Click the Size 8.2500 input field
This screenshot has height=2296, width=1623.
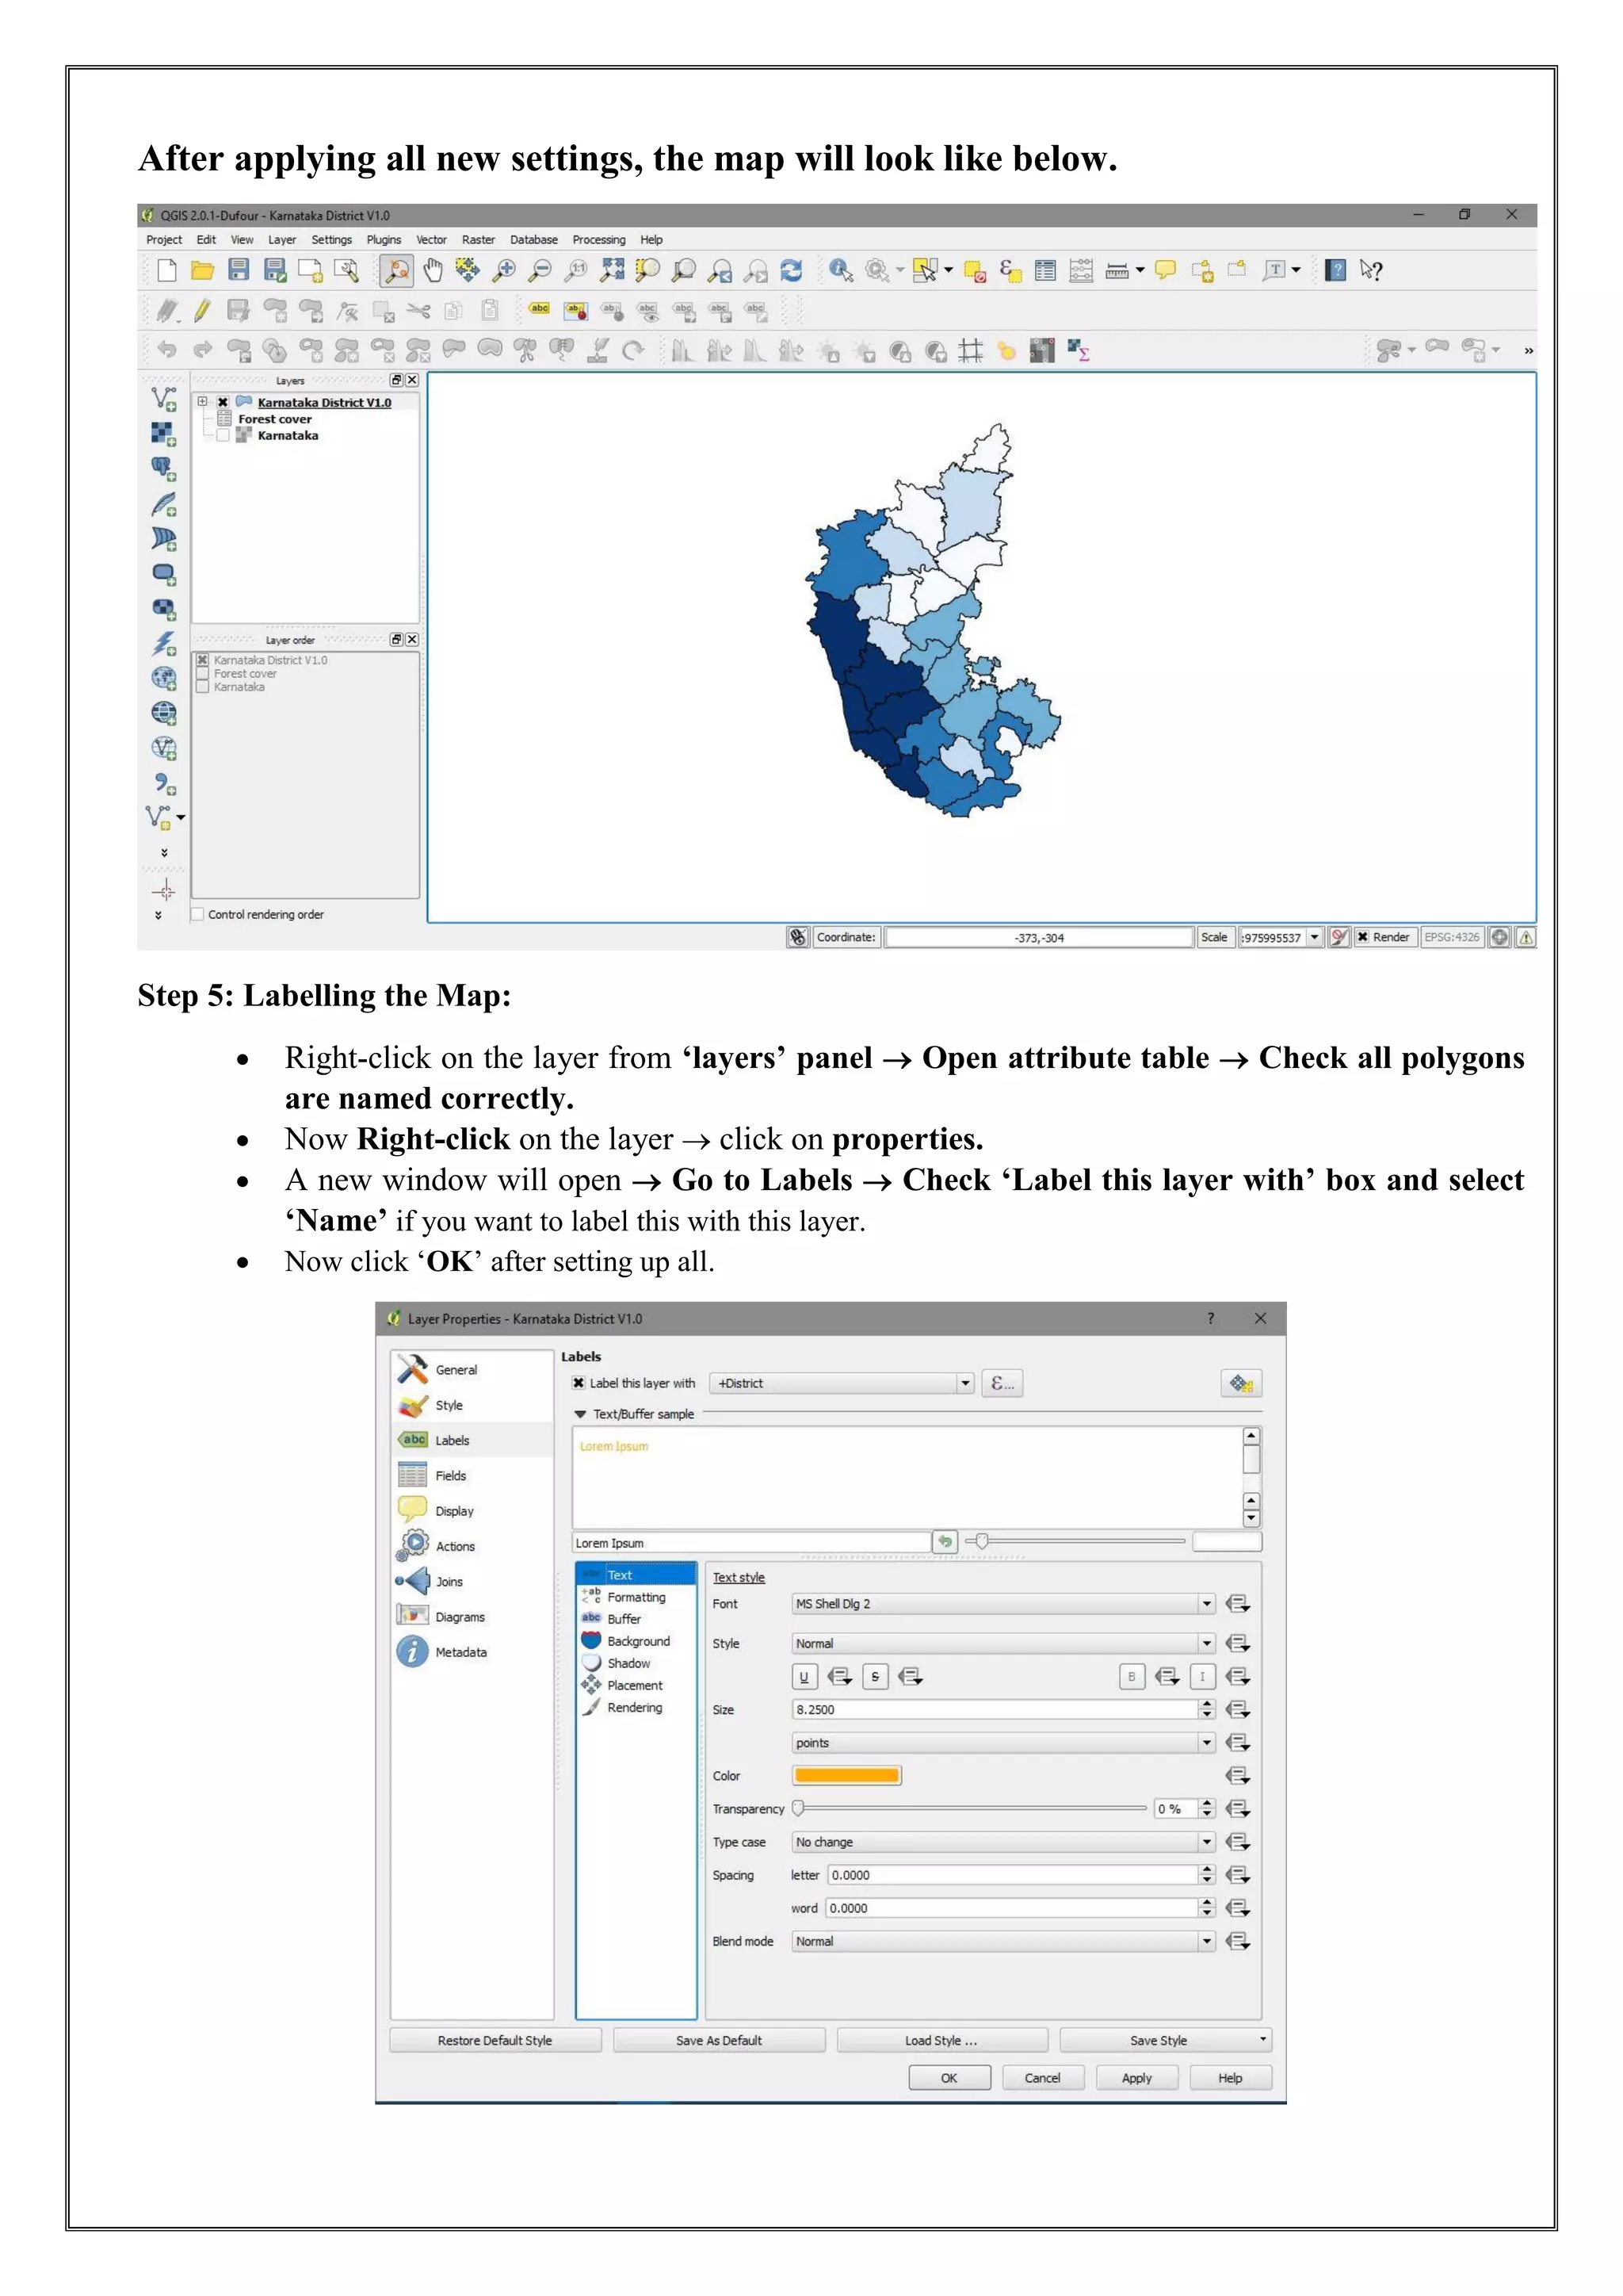[996, 1710]
